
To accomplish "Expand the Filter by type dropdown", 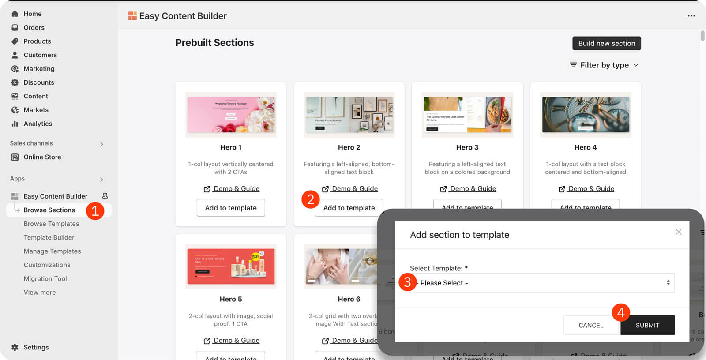I will tap(604, 65).
